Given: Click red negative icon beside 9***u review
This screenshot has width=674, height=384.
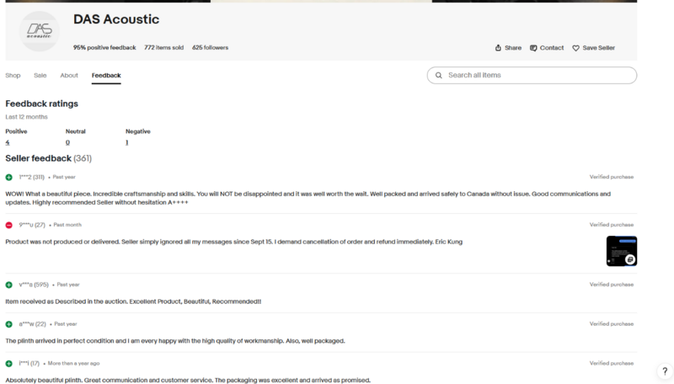Looking at the screenshot, I should point(9,225).
